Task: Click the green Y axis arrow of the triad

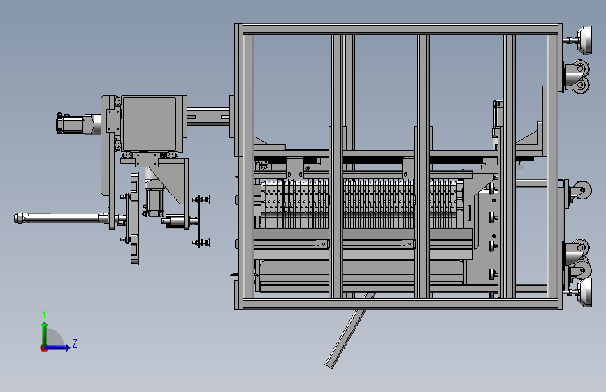Action: [x=45, y=333]
